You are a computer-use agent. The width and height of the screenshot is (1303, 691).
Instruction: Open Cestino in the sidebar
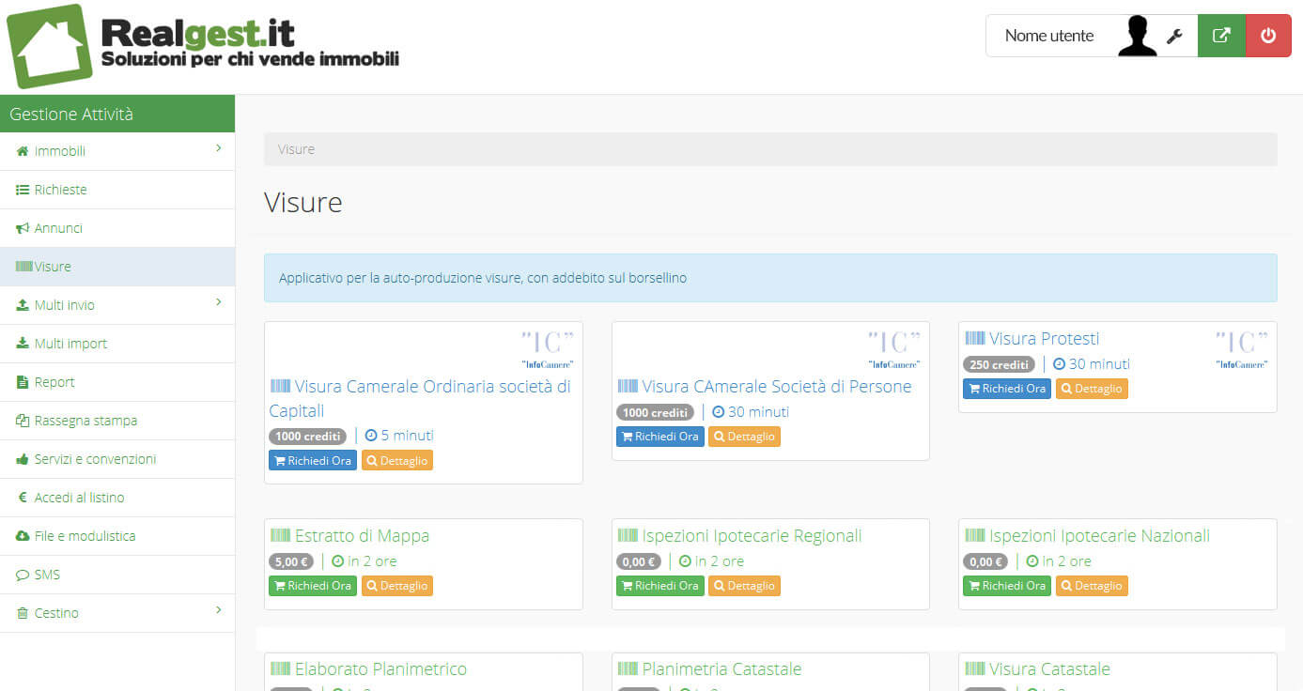click(x=117, y=613)
